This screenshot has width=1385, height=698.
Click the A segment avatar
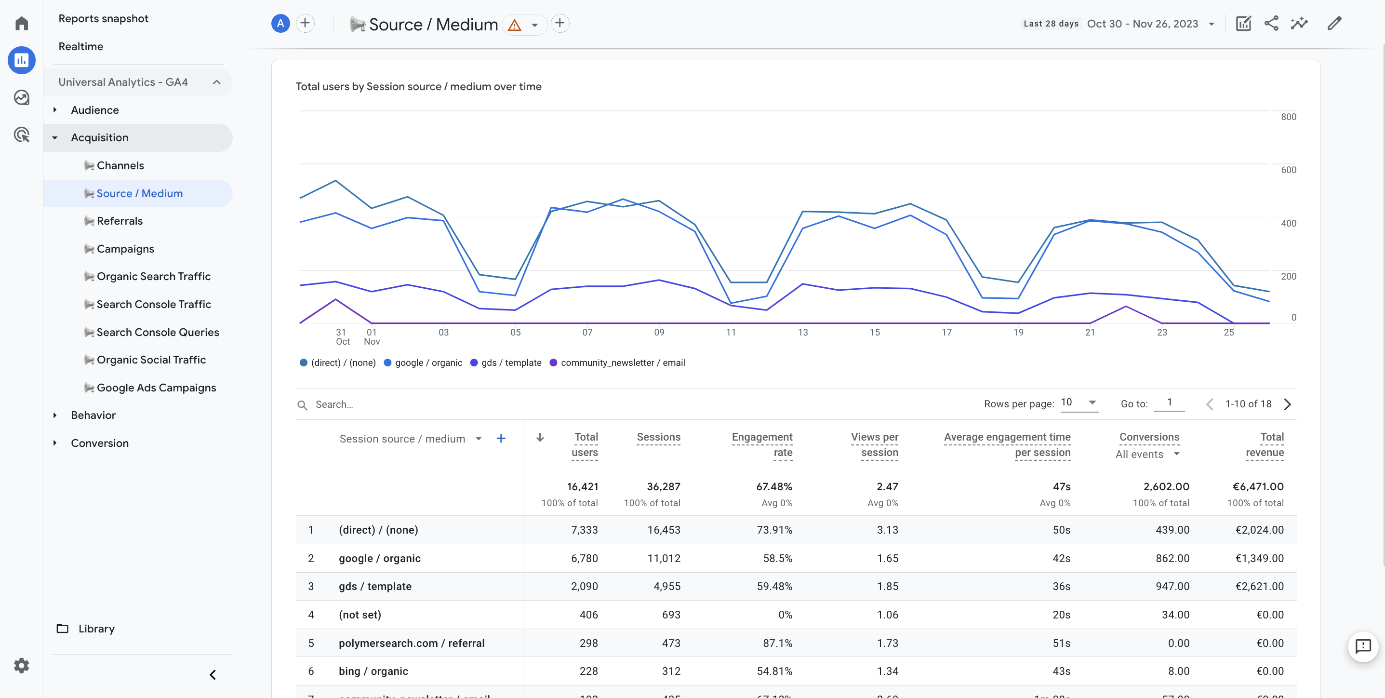280,23
